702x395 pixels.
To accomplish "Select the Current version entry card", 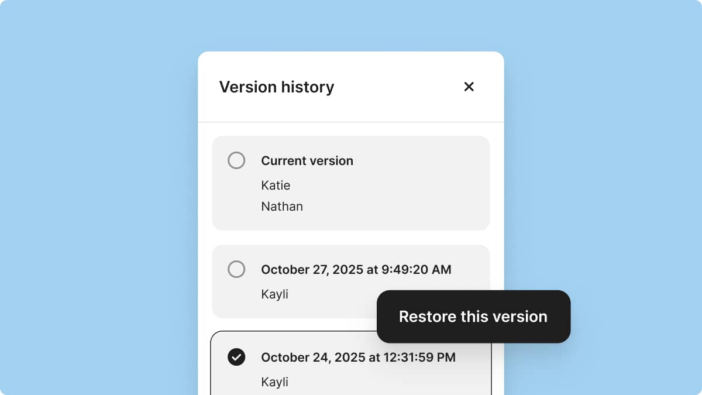I will click(351, 183).
